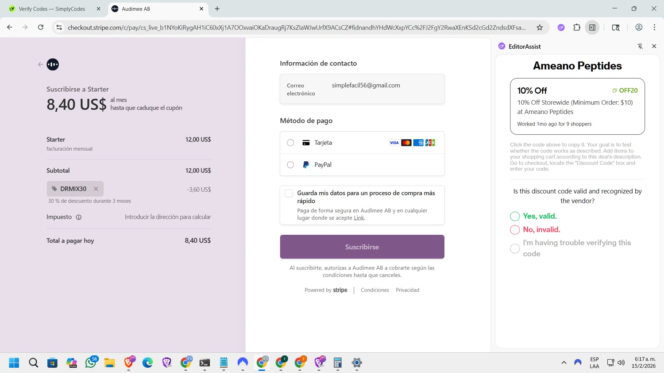Open a new browser tab
This screenshot has height=373, width=664.
pyautogui.click(x=217, y=9)
